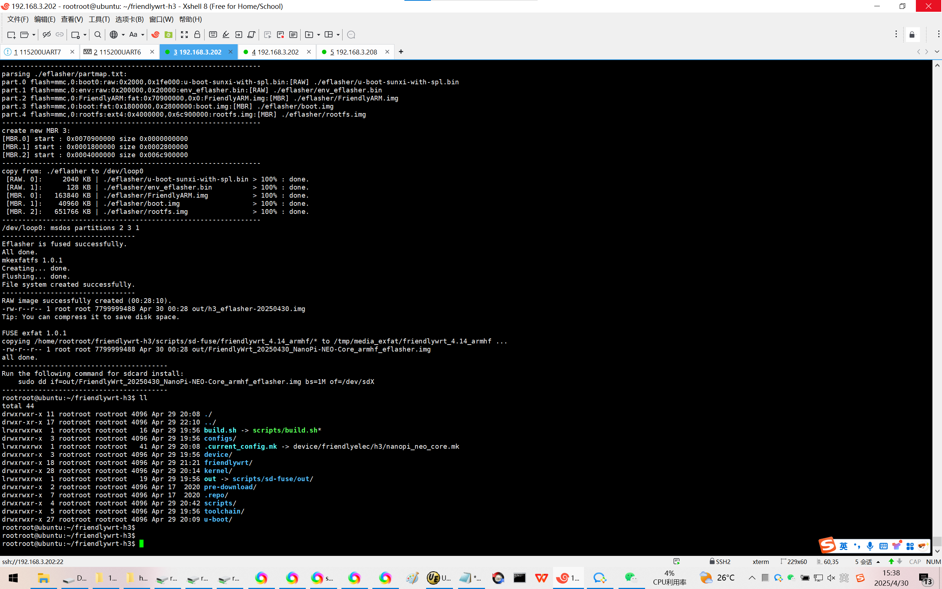Toggle full screen mode icon
The image size is (942, 589).
click(184, 35)
